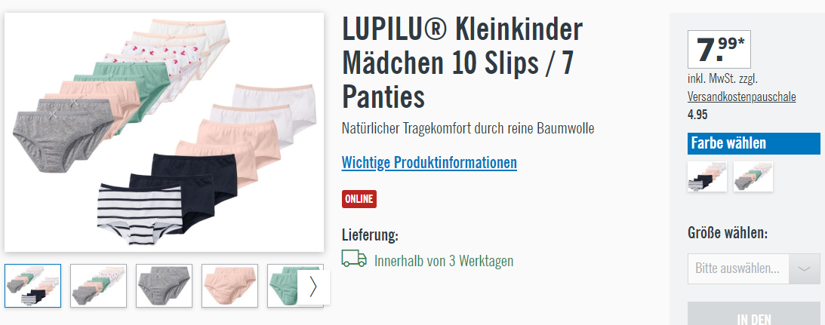Click the IN DEN add to cart button
The height and width of the screenshot is (325, 825).
[x=753, y=314]
